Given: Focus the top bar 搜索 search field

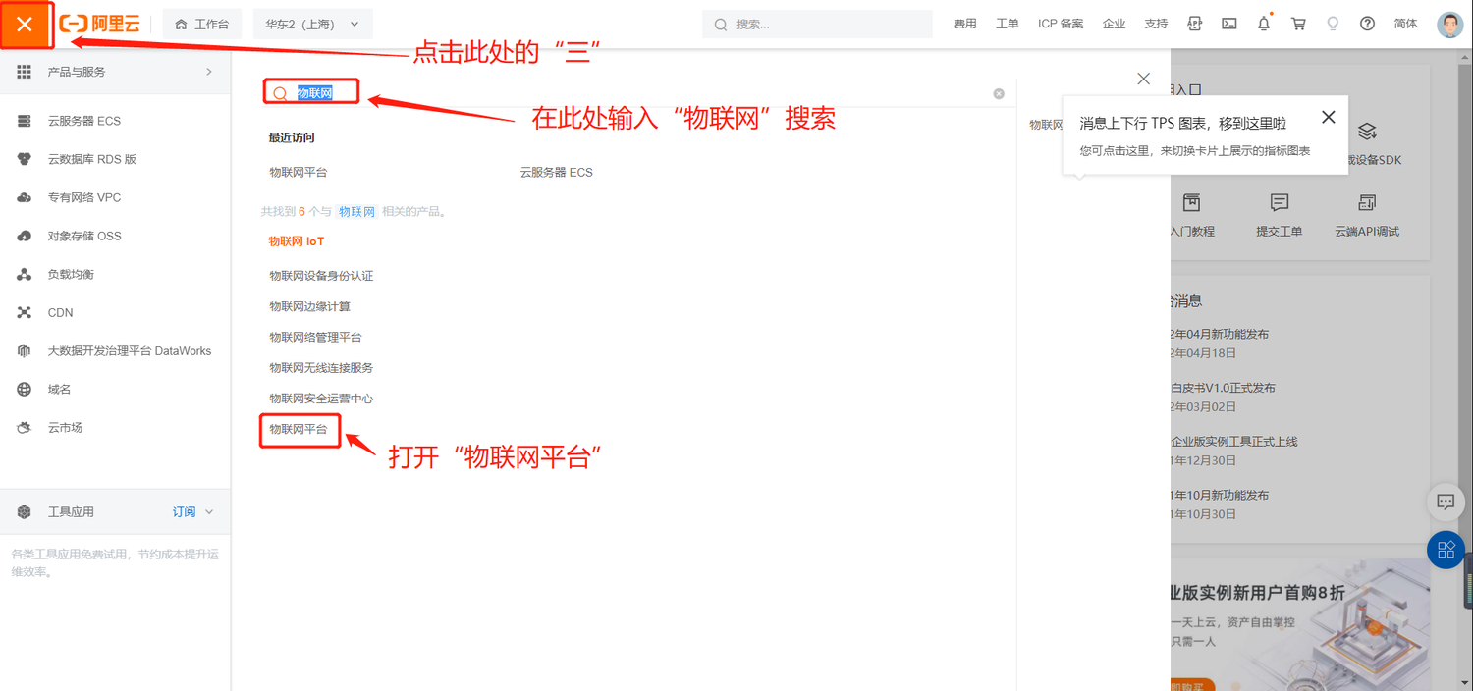Looking at the screenshot, I should click(817, 24).
